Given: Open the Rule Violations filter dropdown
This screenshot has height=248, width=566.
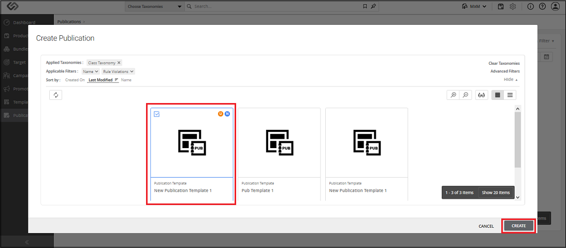Looking at the screenshot, I should 119,71.
